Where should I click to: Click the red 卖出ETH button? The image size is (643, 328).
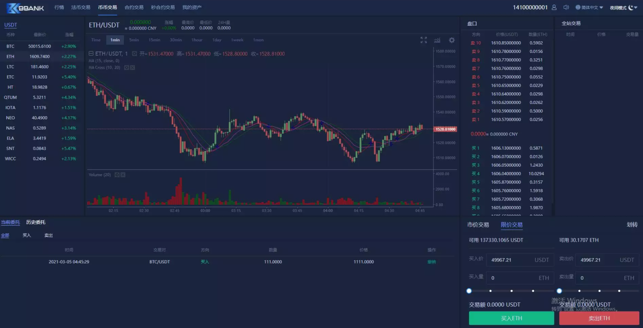(599, 318)
